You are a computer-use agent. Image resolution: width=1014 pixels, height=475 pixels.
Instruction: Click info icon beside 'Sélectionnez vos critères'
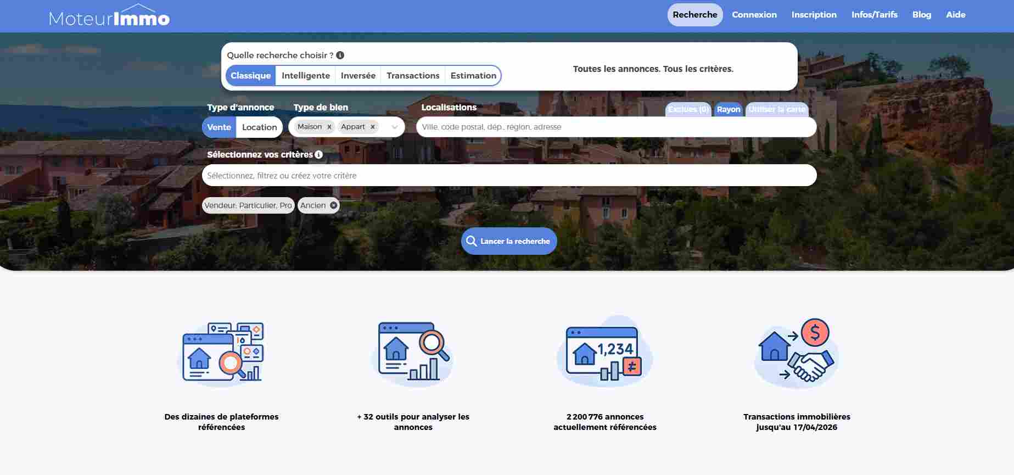click(318, 155)
